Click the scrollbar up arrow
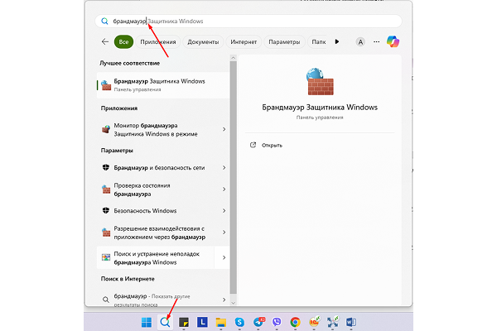Viewport: 497px width, 331px height. coord(234,58)
